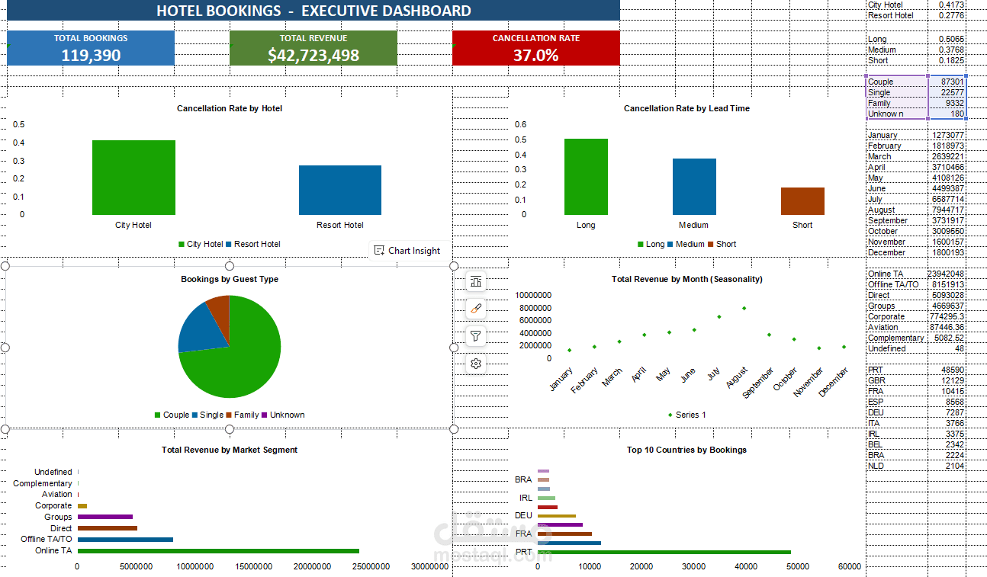Select the Direct revenue bar
987x577 pixels.
(108, 528)
